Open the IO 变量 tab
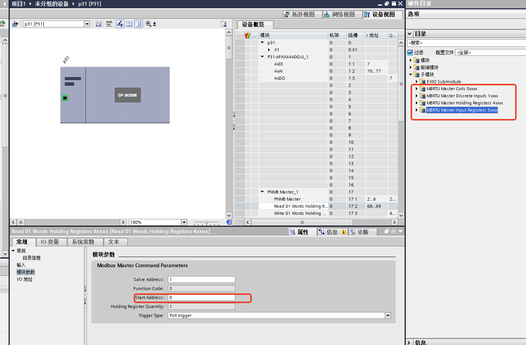Image resolution: width=526 pixels, height=345 pixels. [x=50, y=242]
